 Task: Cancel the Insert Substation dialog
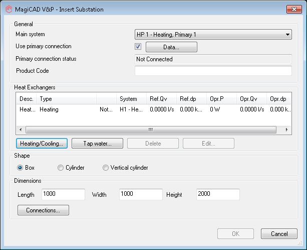click(279, 234)
